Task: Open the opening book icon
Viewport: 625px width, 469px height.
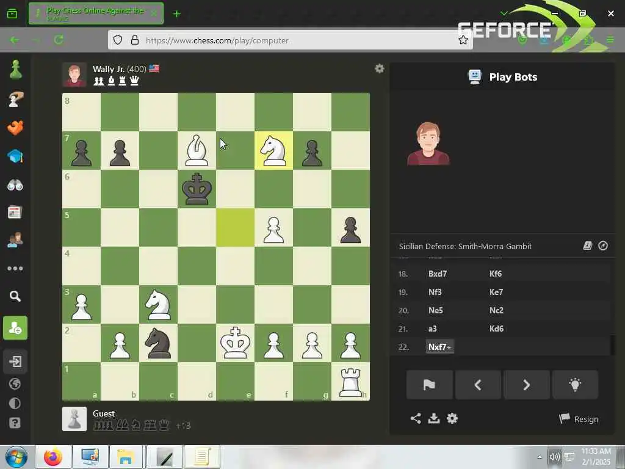Action: pyautogui.click(x=588, y=245)
